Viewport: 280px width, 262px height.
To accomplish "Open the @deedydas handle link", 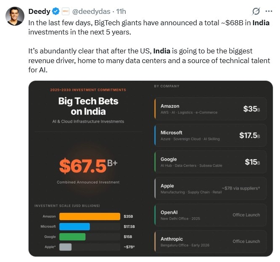I will [90, 11].
